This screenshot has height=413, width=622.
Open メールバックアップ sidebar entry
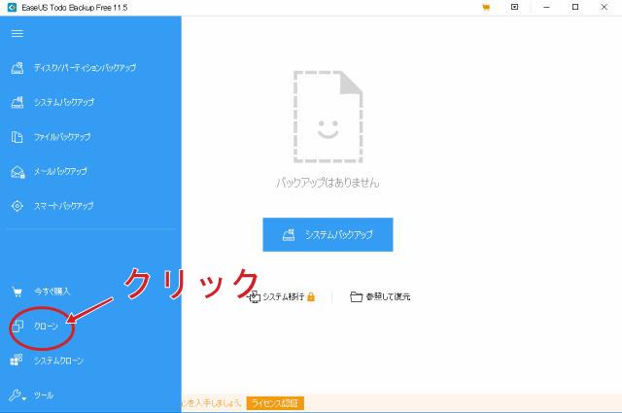60,171
